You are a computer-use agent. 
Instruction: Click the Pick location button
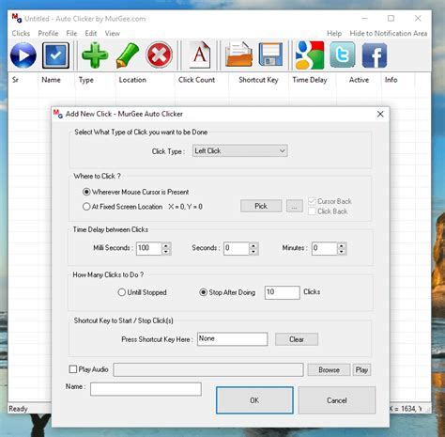pos(261,206)
